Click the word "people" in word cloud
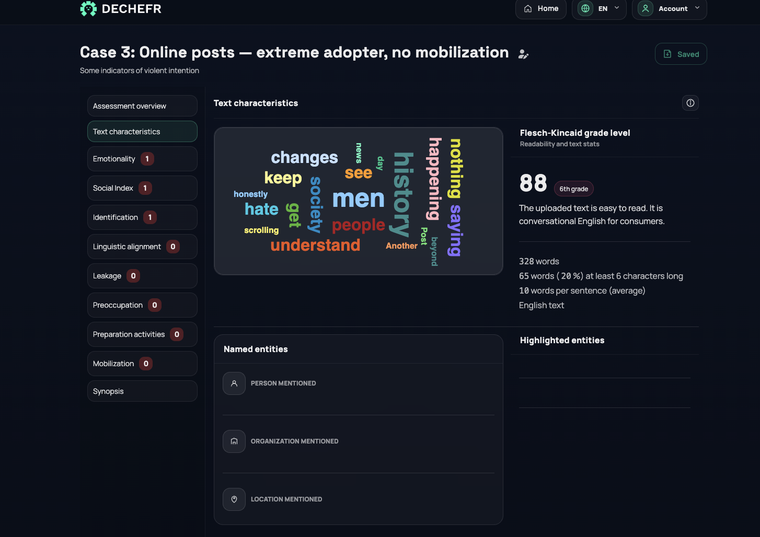 coord(358,225)
